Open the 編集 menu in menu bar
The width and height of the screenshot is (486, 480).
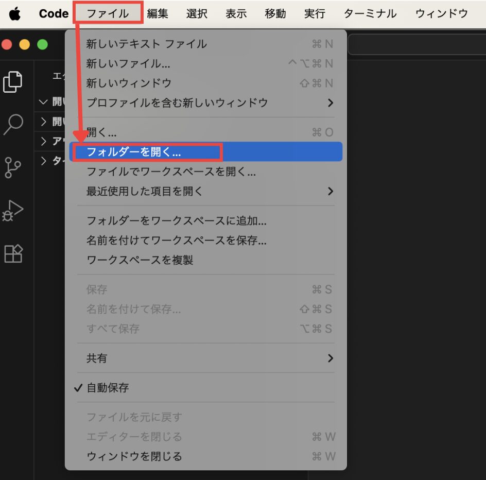(158, 14)
